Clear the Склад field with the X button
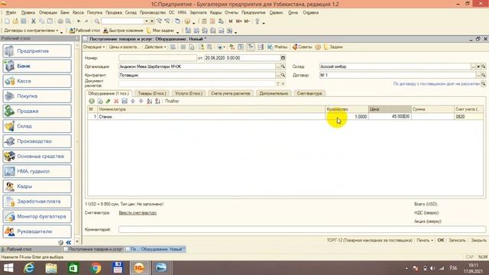This screenshot has height=275, width=489. tap(478, 66)
